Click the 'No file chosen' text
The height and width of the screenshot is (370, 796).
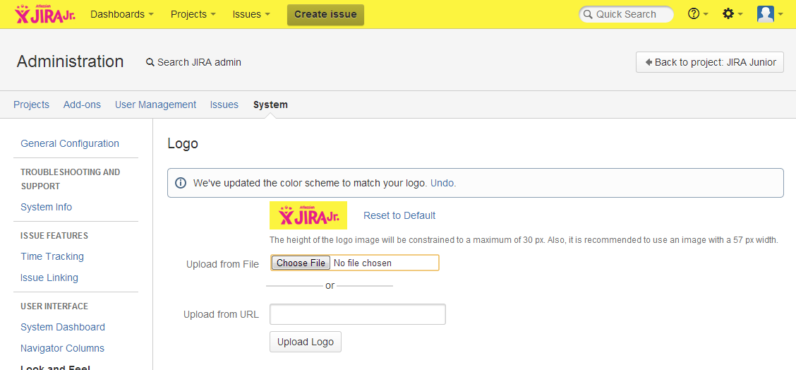tap(363, 263)
